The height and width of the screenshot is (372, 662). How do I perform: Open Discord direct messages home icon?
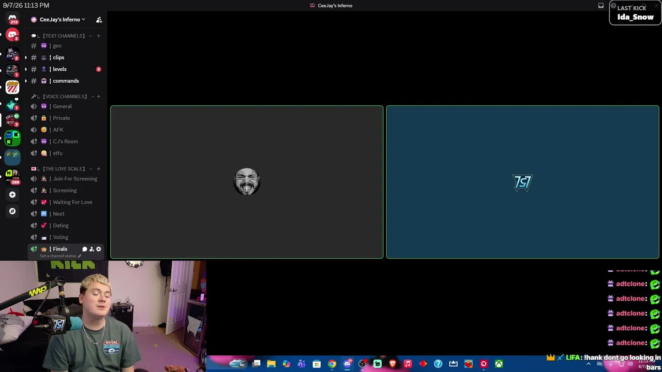(x=12, y=19)
